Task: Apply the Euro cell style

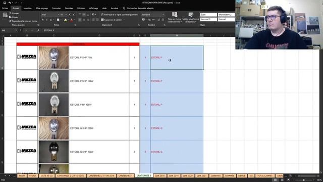Action: coord(208,15)
